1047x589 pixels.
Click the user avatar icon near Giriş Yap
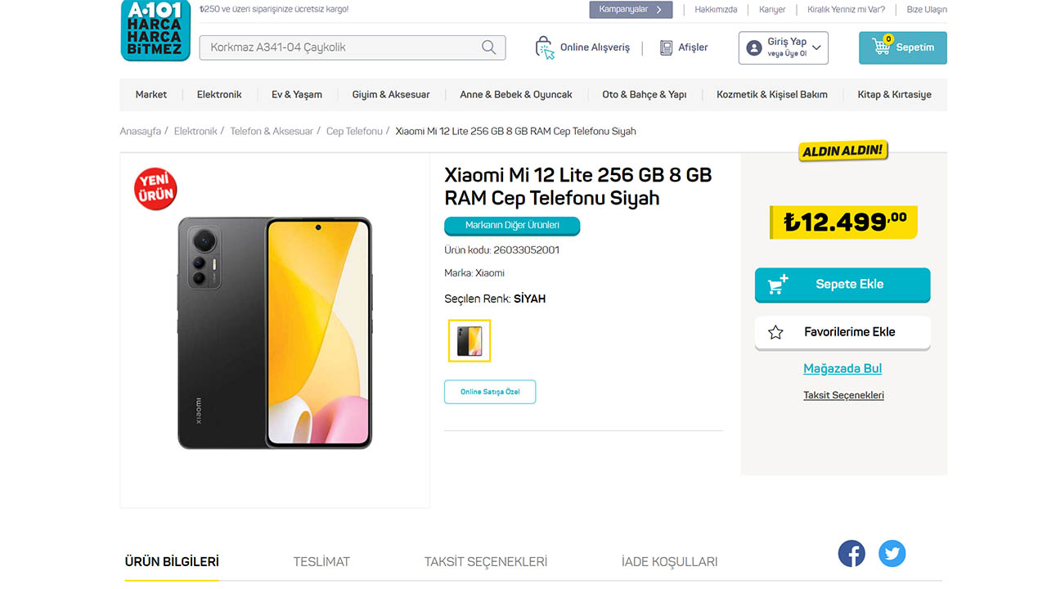(753, 47)
